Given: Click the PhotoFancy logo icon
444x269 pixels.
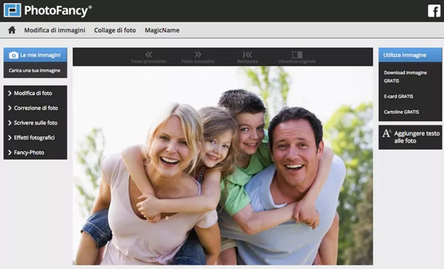Looking at the screenshot, I should (12, 10).
